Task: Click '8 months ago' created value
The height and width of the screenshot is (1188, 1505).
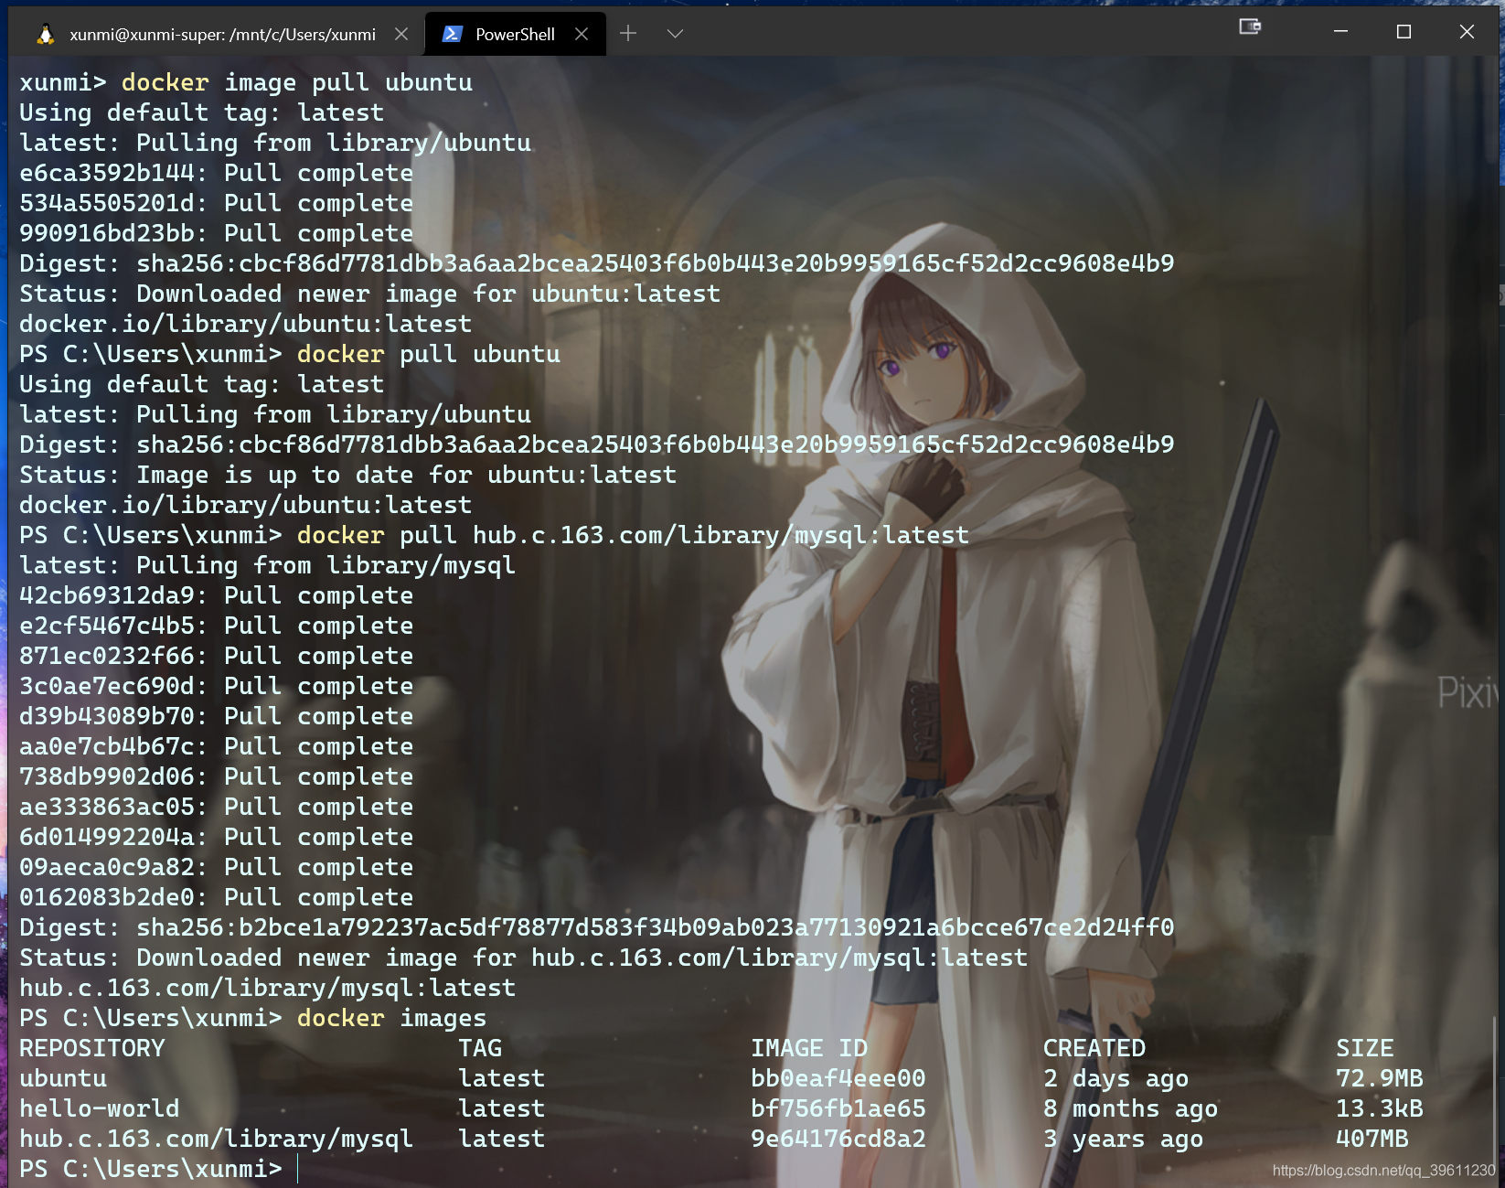Action: pyautogui.click(x=1131, y=1108)
